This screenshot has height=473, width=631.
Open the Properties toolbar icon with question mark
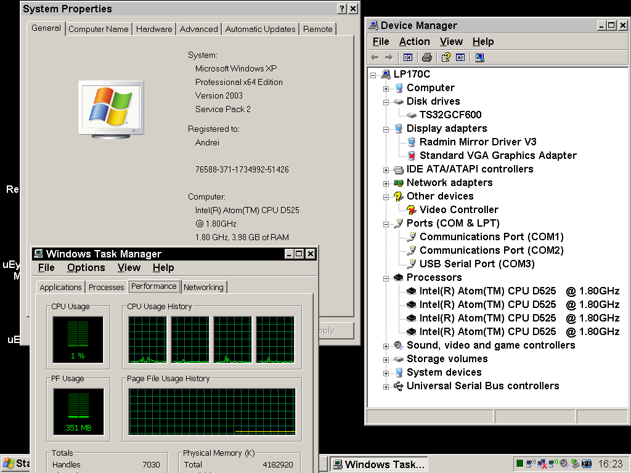point(446,57)
